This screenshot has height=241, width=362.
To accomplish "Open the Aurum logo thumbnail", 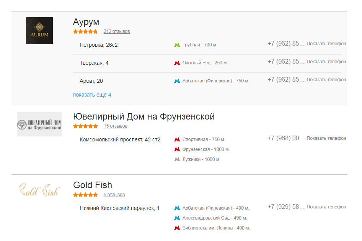I will [39, 31].
